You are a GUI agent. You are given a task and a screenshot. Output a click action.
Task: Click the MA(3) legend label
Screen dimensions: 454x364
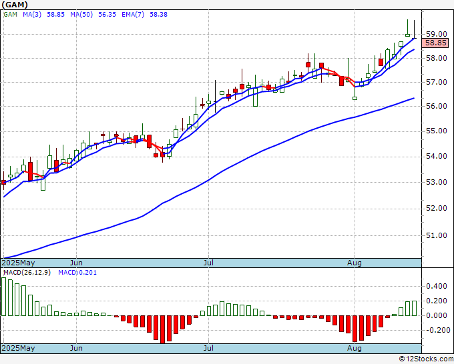[x=32, y=15]
